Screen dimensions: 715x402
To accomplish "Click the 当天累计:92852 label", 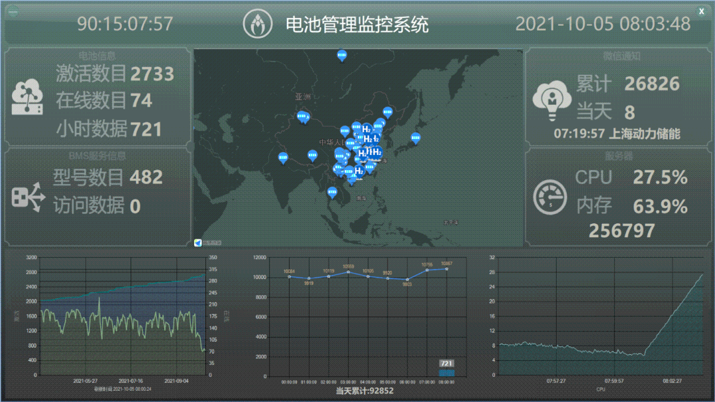I will [x=364, y=391].
